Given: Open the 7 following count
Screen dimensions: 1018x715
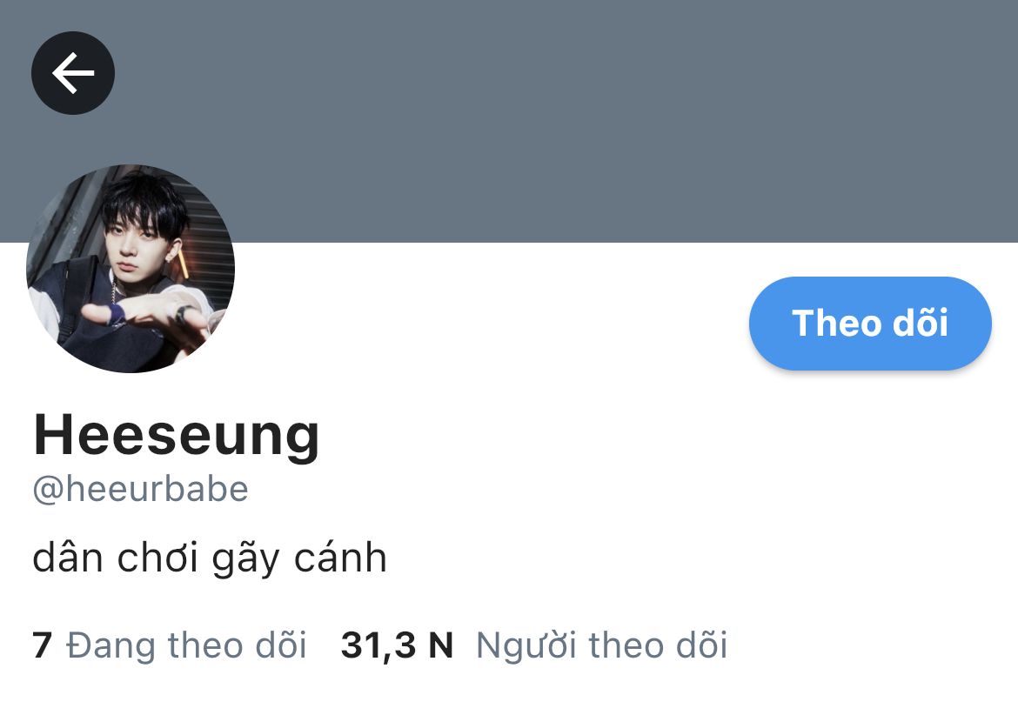Looking at the screenshot, I should click(43, 645).
